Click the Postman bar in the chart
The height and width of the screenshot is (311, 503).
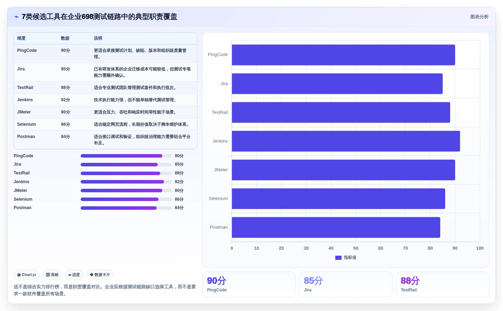[336, 227]
